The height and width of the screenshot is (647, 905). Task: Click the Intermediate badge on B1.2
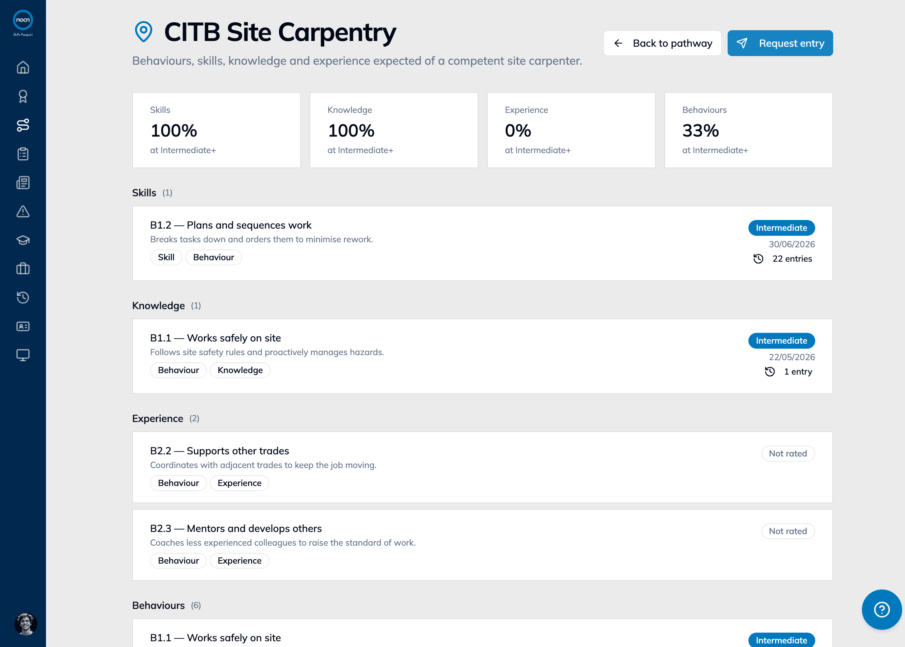[x=781, y=228]
